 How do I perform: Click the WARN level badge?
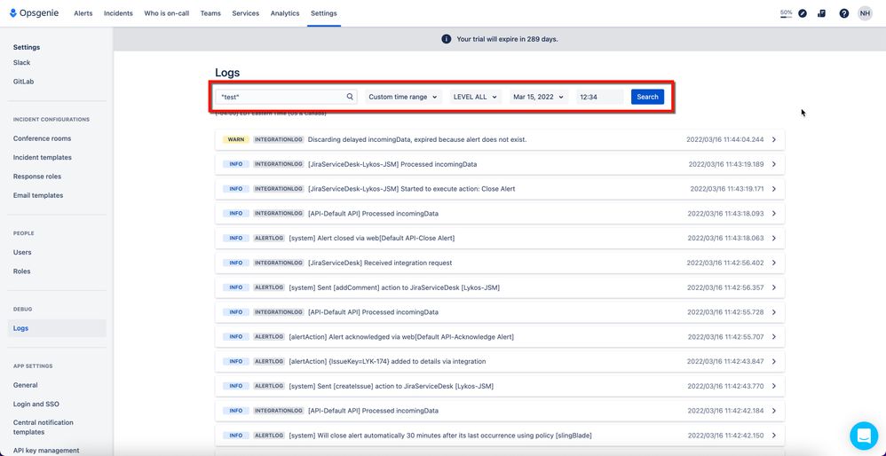[235, 139]
